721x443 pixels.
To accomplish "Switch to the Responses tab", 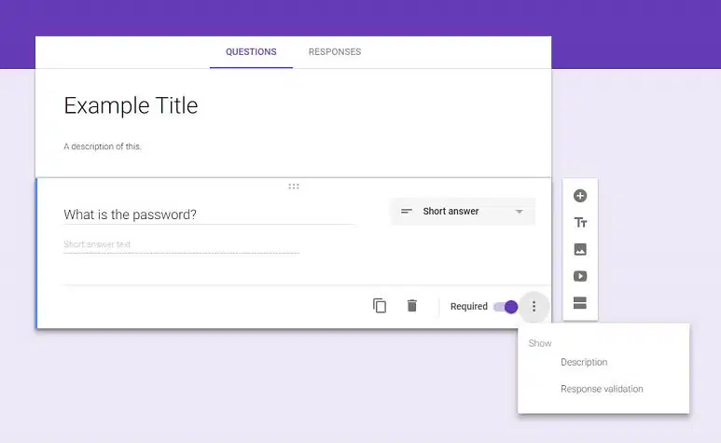I will click(x=335, y=52).
